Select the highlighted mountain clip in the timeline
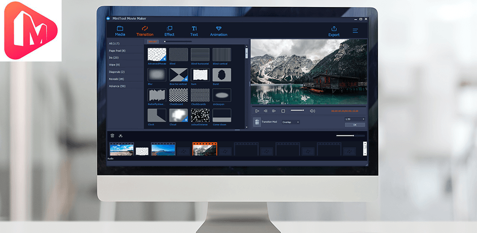 pos(205,149)
